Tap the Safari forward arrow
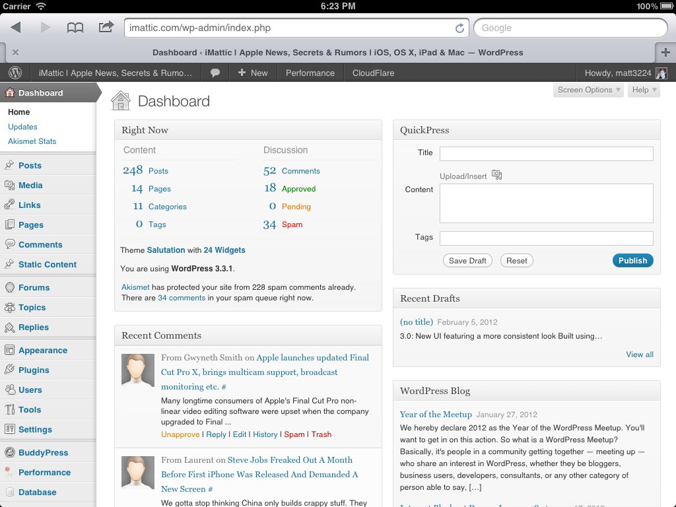Viewport: 676px width, 507px height. [46, 28]
